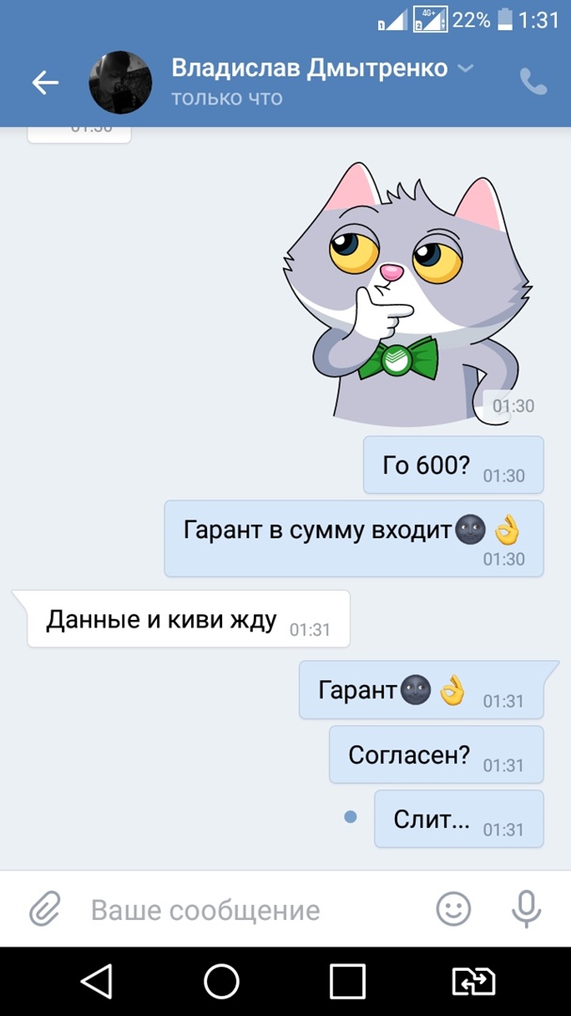Expand dropdown chevron next to Владислав Дмытренко
The height and width of the screenshot is (1016, 571).
466,69
